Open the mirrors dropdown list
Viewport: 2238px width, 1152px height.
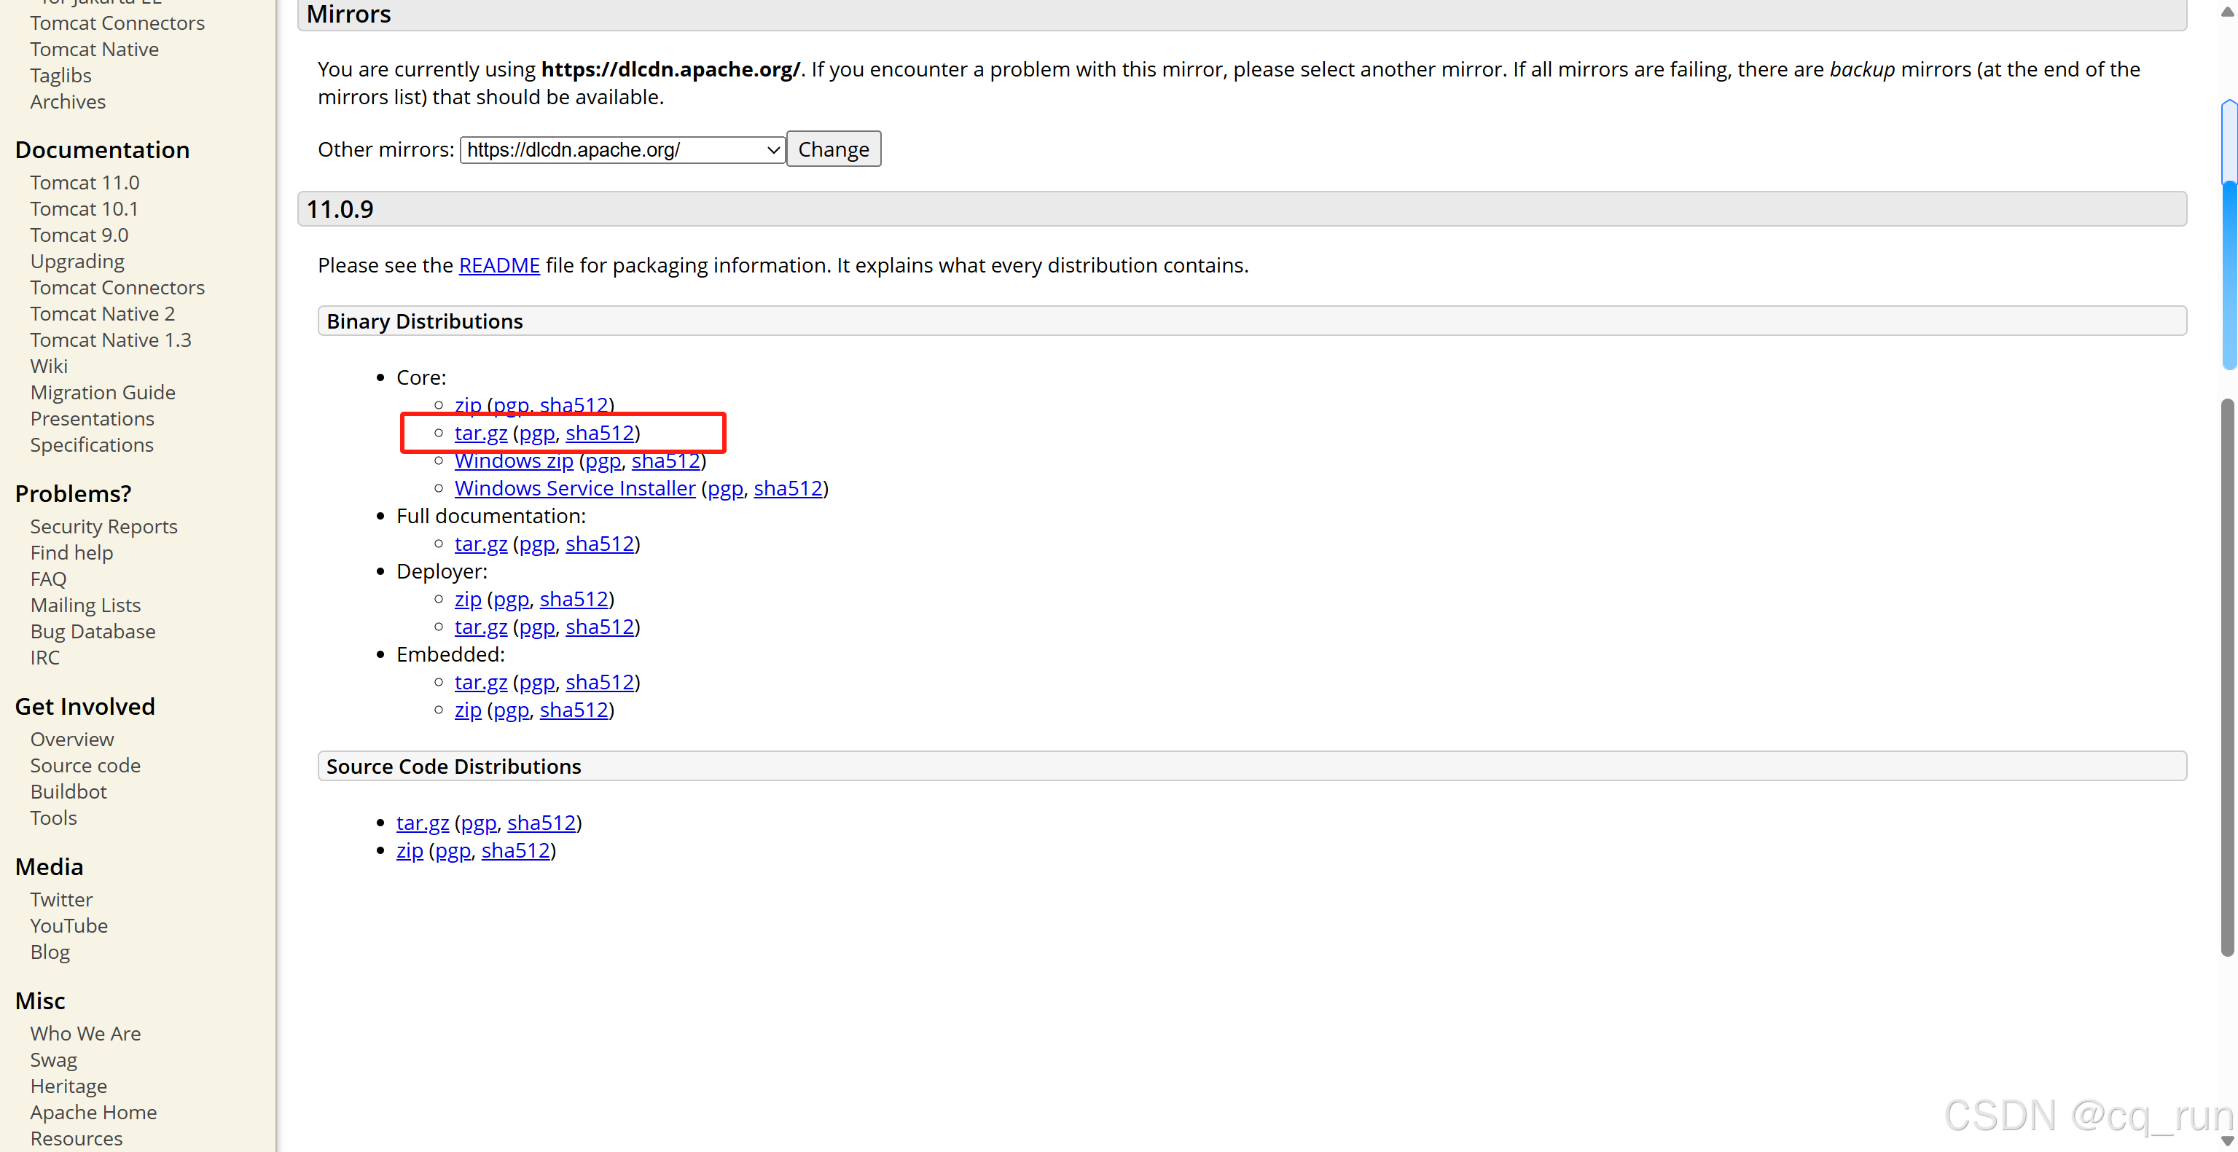point(622,149)
